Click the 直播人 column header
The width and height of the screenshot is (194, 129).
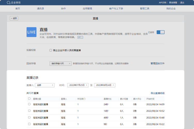tap(64, 99)
